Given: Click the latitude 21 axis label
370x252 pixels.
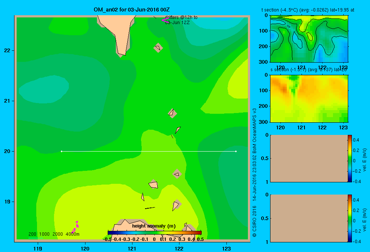Looking at the screenshot, I should 7,101.
